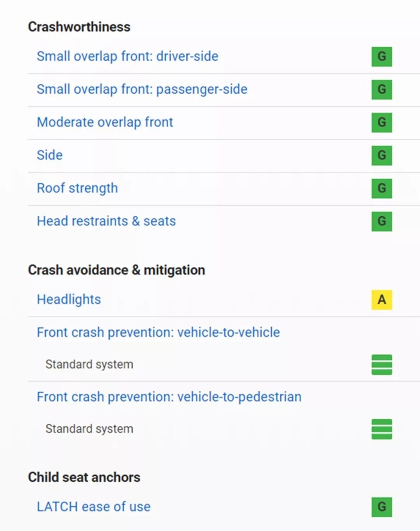Viewport: 420px width, 531px height.
Task: Click the G badge beside passenger-side small overlap
Action: 382,90
